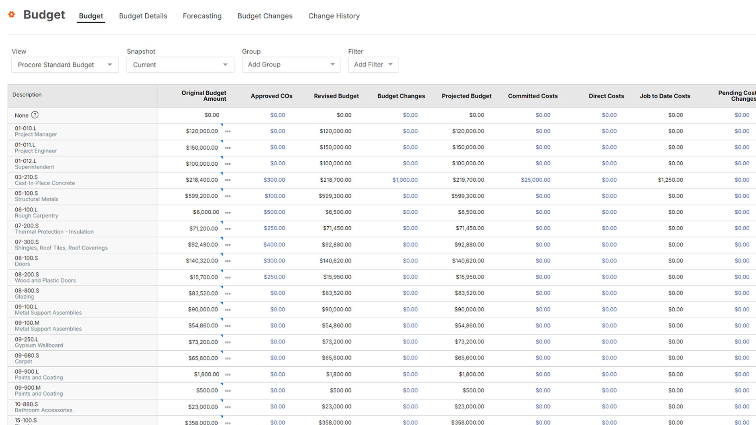756x425 pixels.
Task: Open the View dropdown showing Procore Standard Budget
Action: [x=65, y=65]
